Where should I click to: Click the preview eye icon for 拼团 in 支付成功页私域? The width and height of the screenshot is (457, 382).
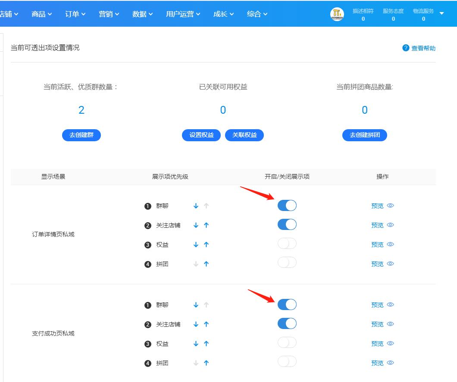tap(390, 363)
